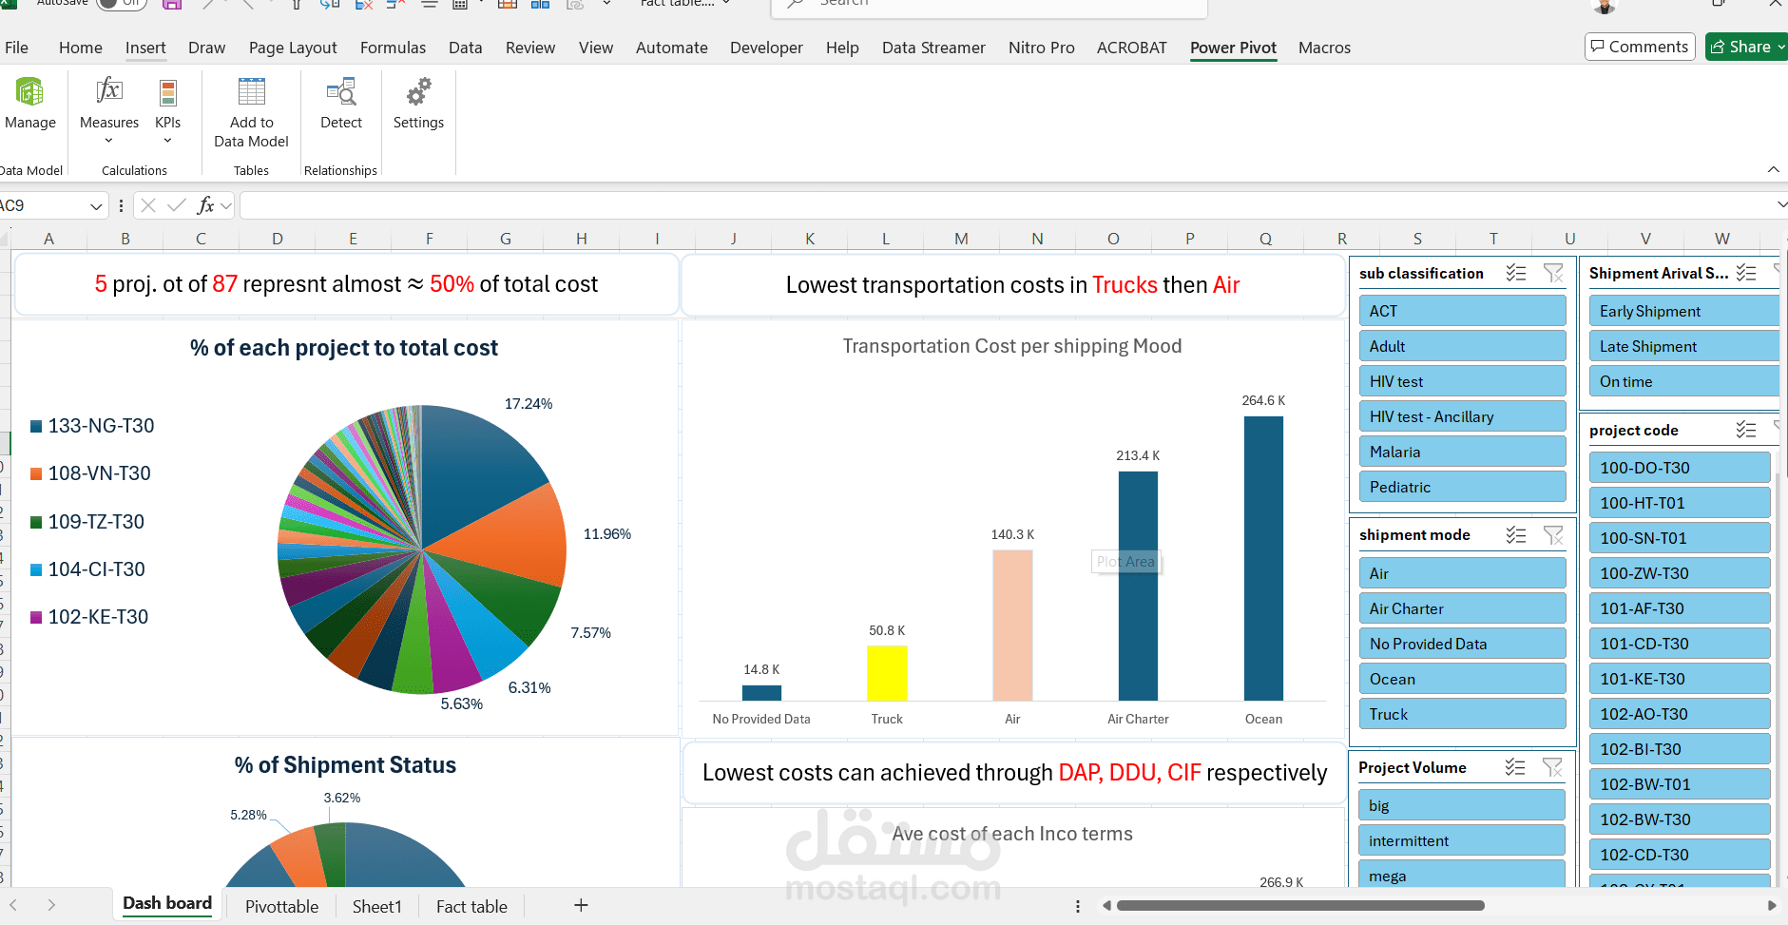This screenshot has width=1788, height=925.
Task: Click the sheet tab bar options dots
Action: 1077,907
